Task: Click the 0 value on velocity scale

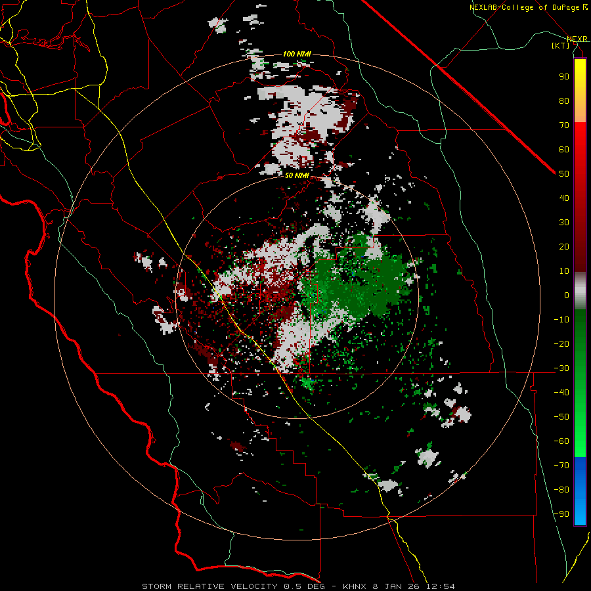Action: [567, 295]
